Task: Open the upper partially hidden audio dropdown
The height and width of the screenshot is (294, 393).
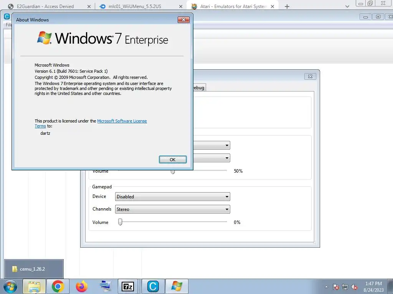Action: (x=212, y=145)
